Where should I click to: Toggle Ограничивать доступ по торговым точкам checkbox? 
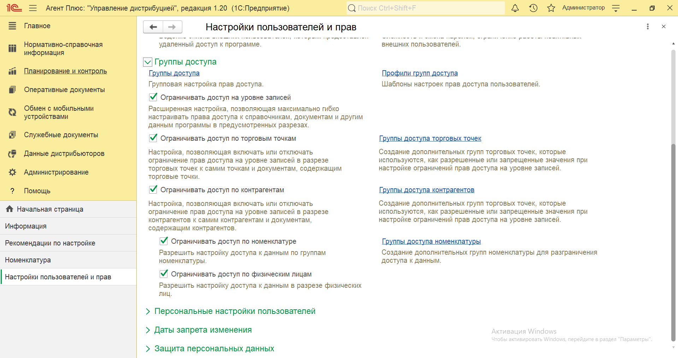coord(153,138)
